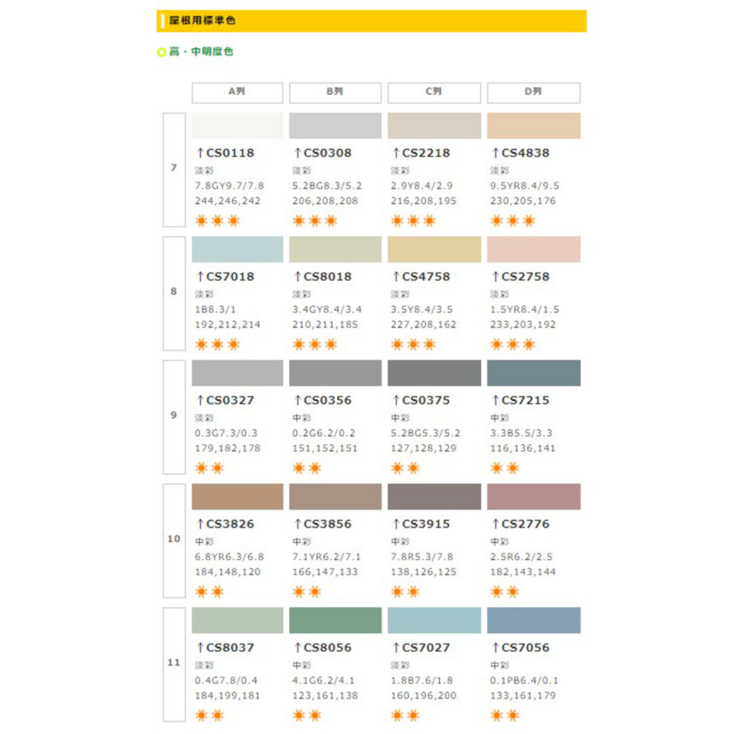
Task: Click the 屋根用標準色 yellow heading bar
Action: pos(371,21)
